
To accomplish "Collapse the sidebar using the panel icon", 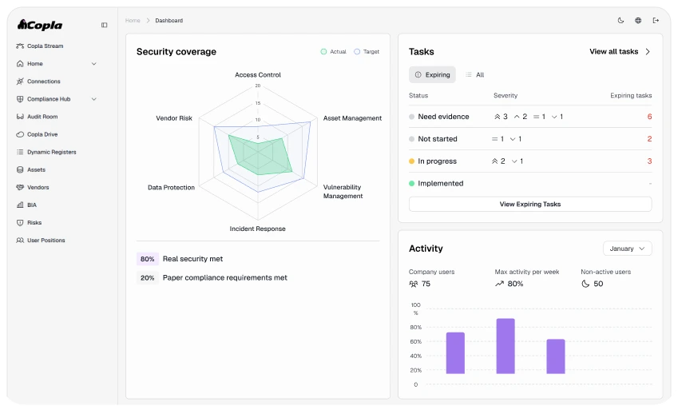I will tap(104, 25).
